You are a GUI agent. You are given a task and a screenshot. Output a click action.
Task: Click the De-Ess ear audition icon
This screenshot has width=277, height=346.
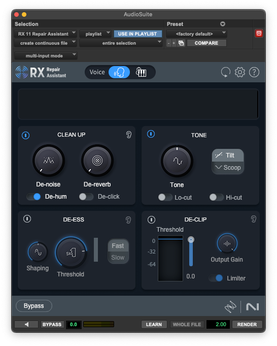pyautogui.click(x=128, y=220)
